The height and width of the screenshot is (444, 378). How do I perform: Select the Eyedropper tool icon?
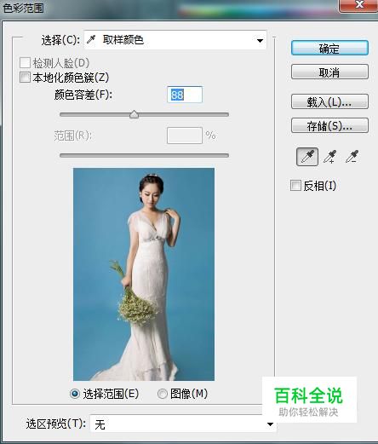click(x=307, y=157)
